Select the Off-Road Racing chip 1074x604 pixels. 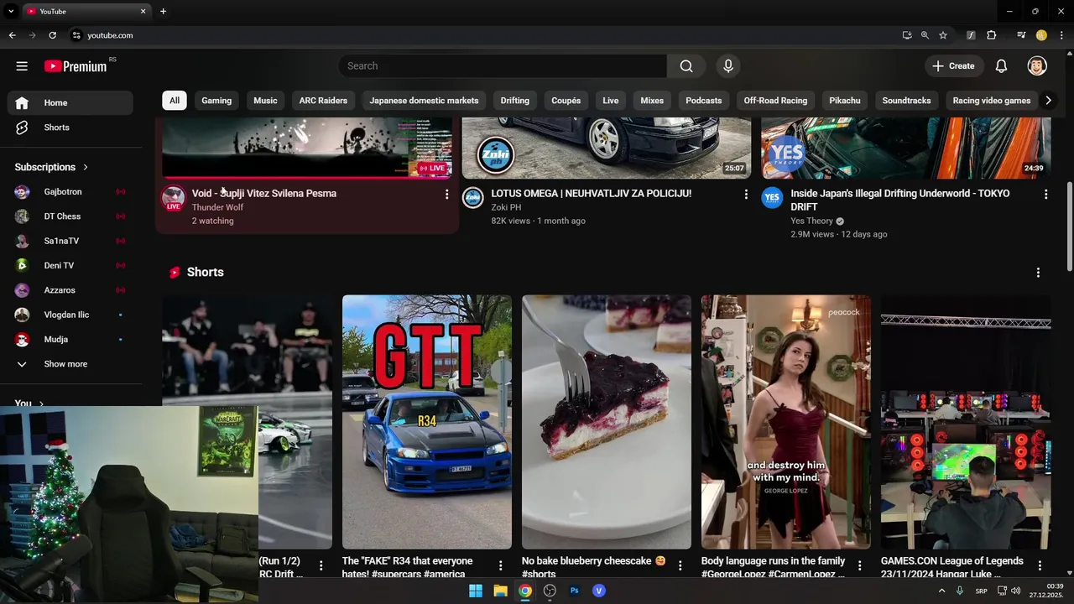tap(775, 101)
